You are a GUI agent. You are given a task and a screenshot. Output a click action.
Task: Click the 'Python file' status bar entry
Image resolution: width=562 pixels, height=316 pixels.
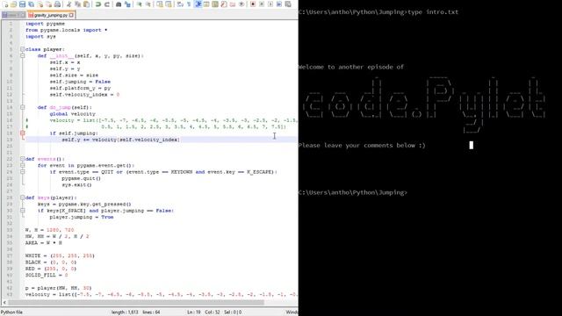tap(11, 312)
